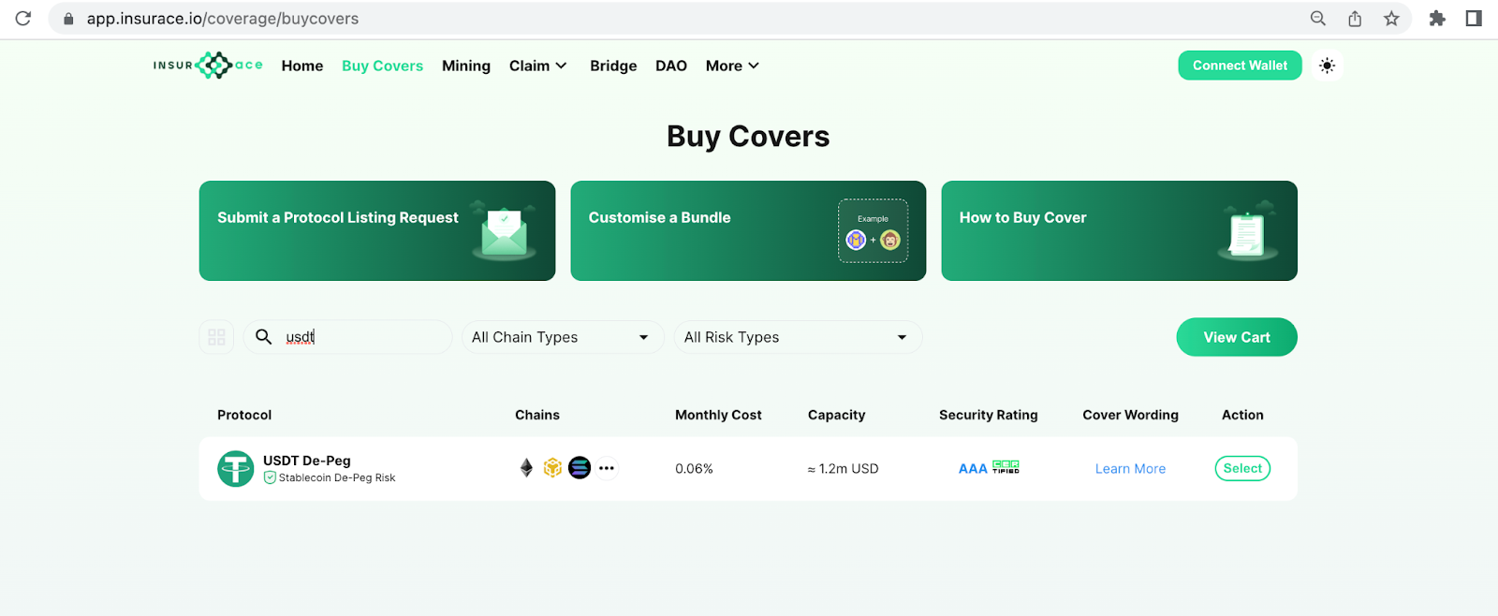The image size is (1498, 616).
Task: Click the Capacity column header
Action: [x=836, y=415]
